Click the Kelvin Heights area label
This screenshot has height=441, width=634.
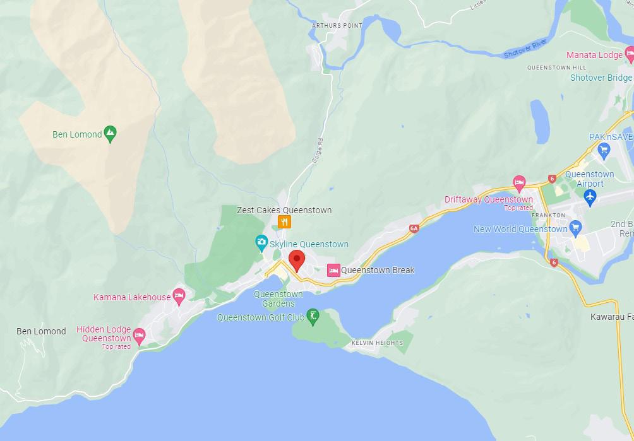(377, 343)
